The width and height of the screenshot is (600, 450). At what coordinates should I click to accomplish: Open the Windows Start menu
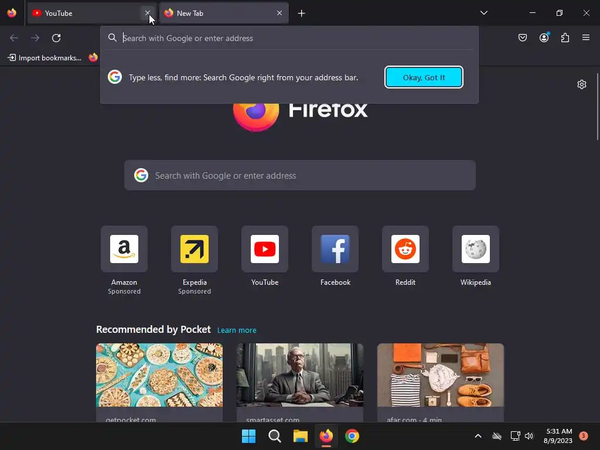point(248,436)
